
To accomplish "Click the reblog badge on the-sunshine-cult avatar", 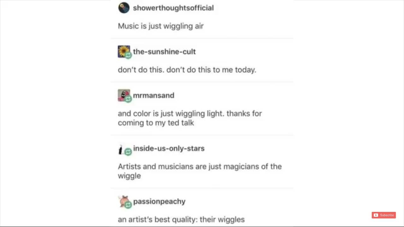I will coord(128,55).
